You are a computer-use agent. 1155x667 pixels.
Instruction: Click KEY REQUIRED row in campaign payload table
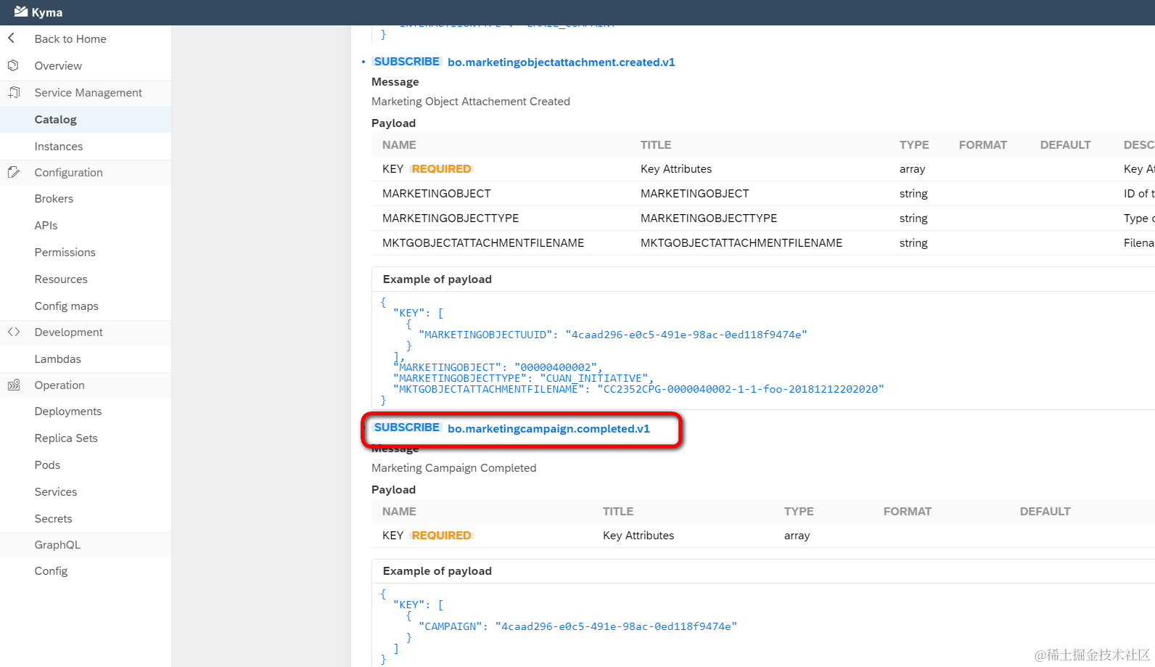tap(763, 536)
